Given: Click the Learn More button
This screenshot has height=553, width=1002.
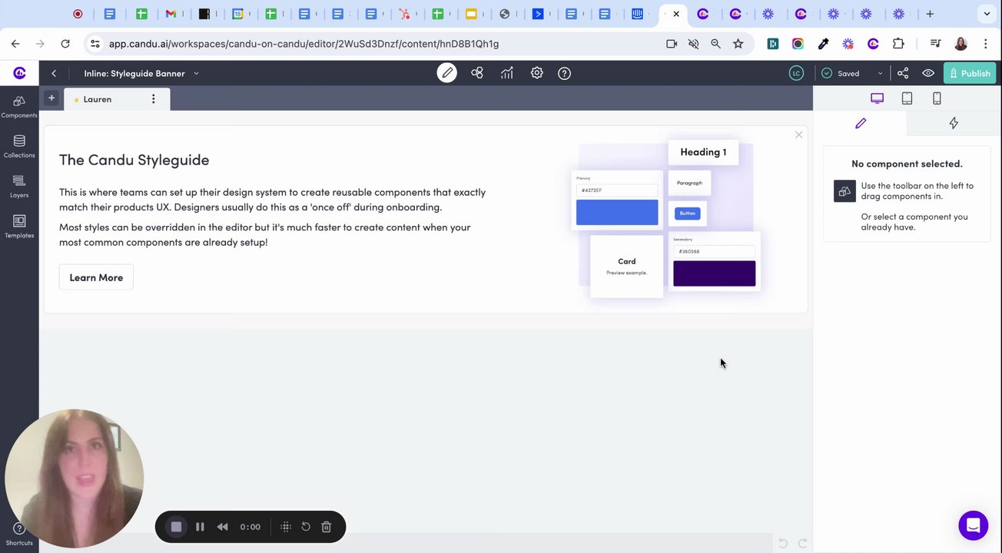Looking at the screenshot, I should pyautogui.click(x=96, y=277).
